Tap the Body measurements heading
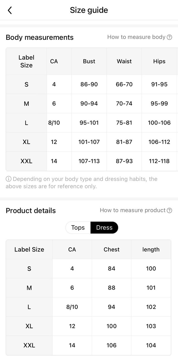This screenshot has height=356, width=178. 39,38
